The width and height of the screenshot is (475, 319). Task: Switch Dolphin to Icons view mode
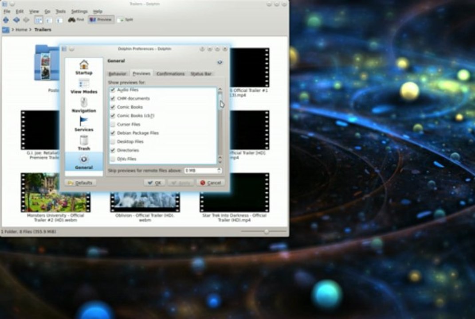pyautogui.click(x=39, y=20)
